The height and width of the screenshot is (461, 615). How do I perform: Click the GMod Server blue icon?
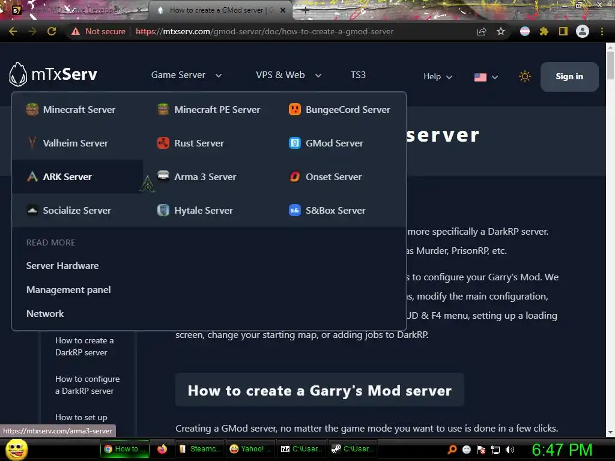click(x=294, y=143)
